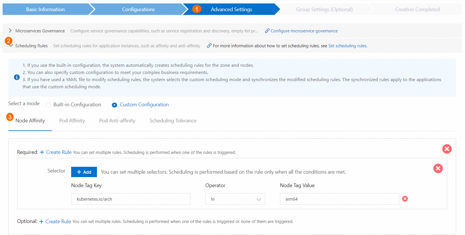Delete the Required rules panel via top red X
Image resolution: width=465 pixels, height=235 pixels.
[x=447, y=149]
